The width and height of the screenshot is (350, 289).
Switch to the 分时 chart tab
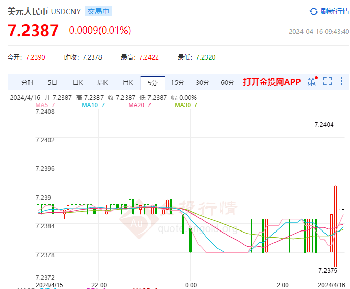click(28, 82)
